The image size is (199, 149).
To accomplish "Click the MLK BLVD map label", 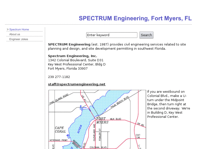I will [x=116, y=119].
